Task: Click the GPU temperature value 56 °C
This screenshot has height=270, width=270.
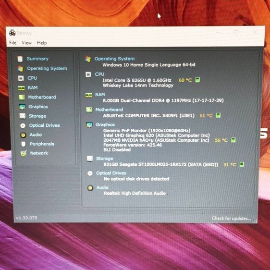Action: pyautogui.click(x=221, y=140)
